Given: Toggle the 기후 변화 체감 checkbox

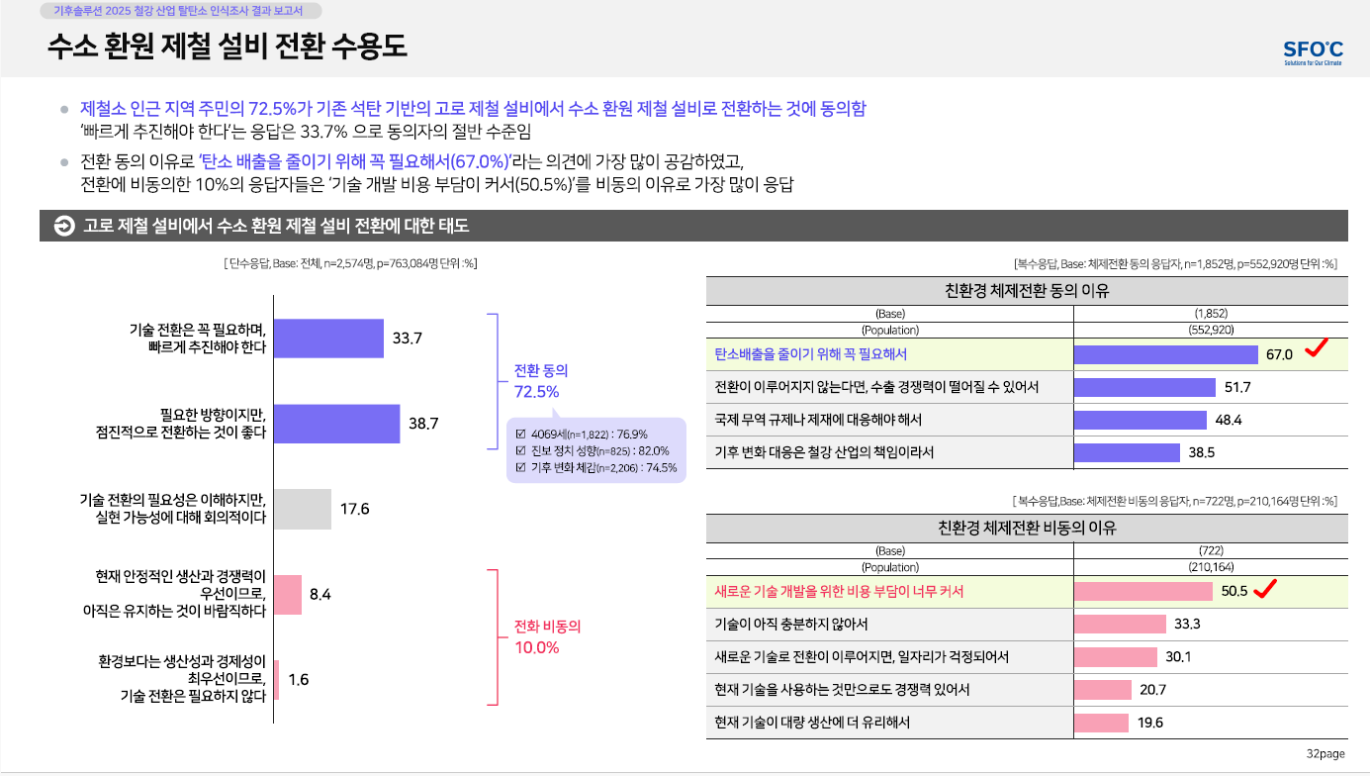Looking at the screenshot, I should pos(521,467).
